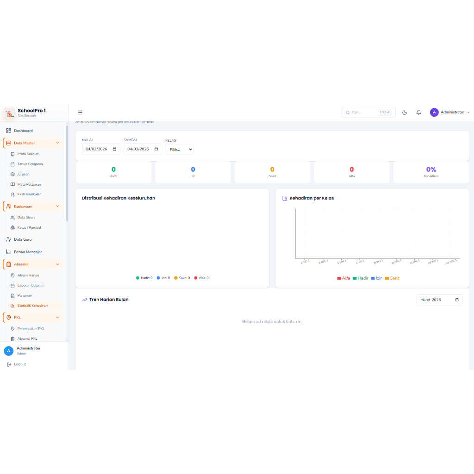Open Dashboard from the sidebar
Image resolution: width=474 pixels, height=474 pixels.
(x=33, y=131)
